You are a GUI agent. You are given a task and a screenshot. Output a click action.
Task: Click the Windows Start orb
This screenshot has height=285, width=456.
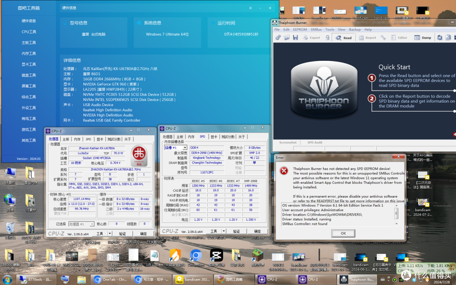point(7,280)
